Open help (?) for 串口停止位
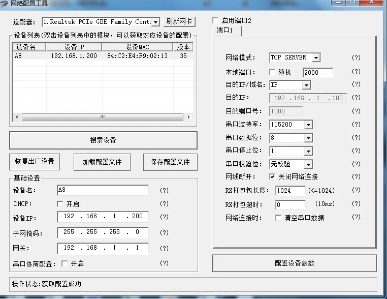The width and height of the screenshot is (387, 299). coord(356,151)
